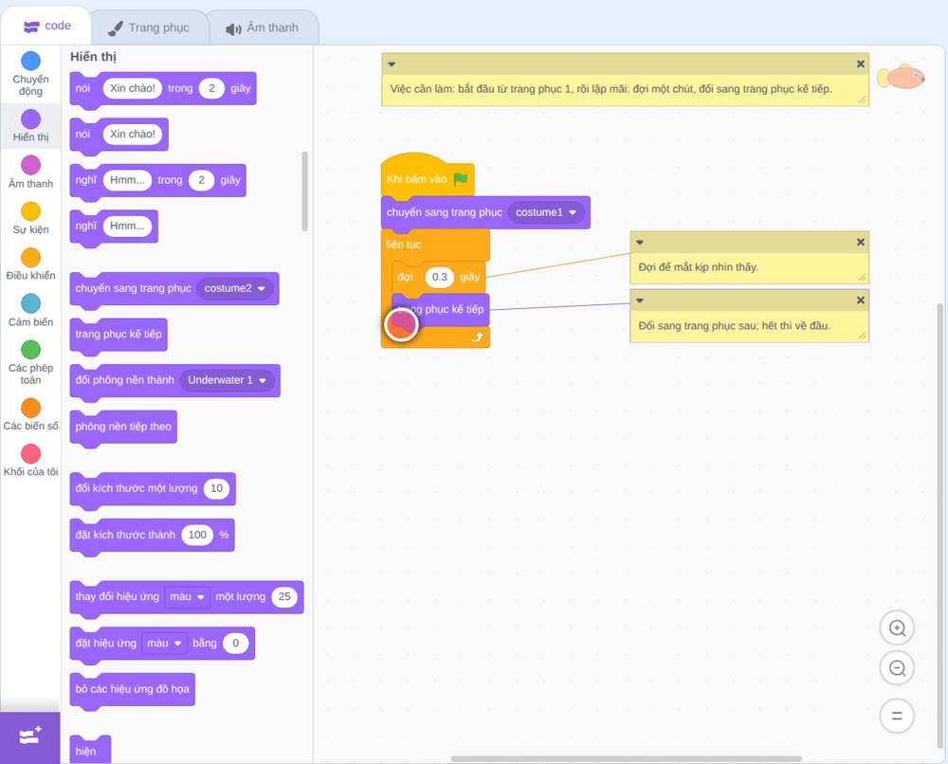This screenshot has width=948, height=764.
Task: Select the Các biến số category circle
Action: 31,408
